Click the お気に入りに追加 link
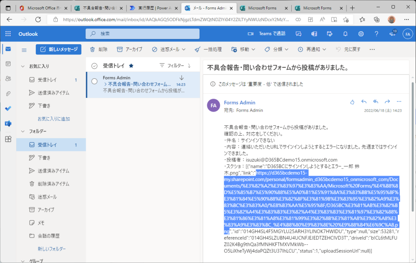This screenshot has height=263, width=416. pos(54,119)
